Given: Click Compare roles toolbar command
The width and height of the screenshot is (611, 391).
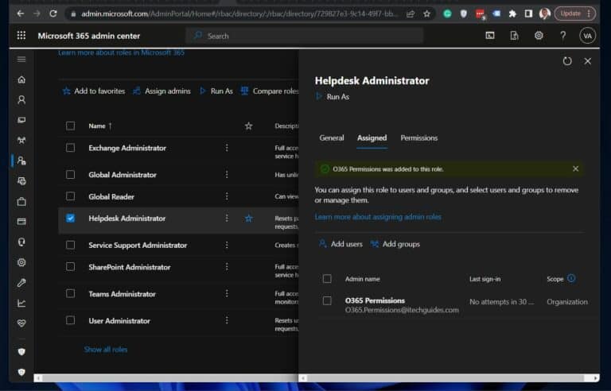Looking at the screenshot, I should pyautogui.click(x=270, y=91).
